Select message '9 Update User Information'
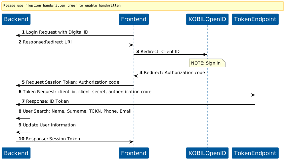 (47, 125)
